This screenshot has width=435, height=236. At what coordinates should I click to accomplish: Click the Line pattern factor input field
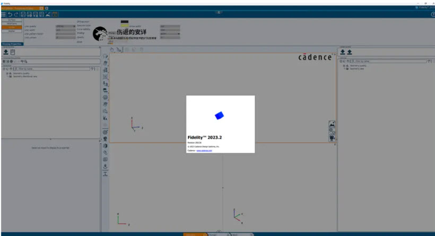click(x=65, y=34)
